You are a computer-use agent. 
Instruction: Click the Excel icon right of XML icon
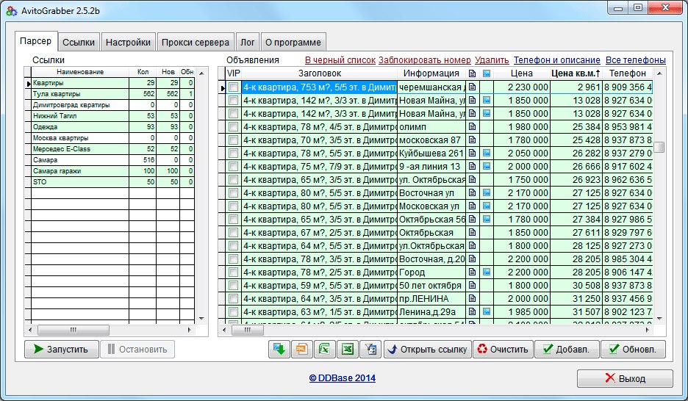click(324, 350)
